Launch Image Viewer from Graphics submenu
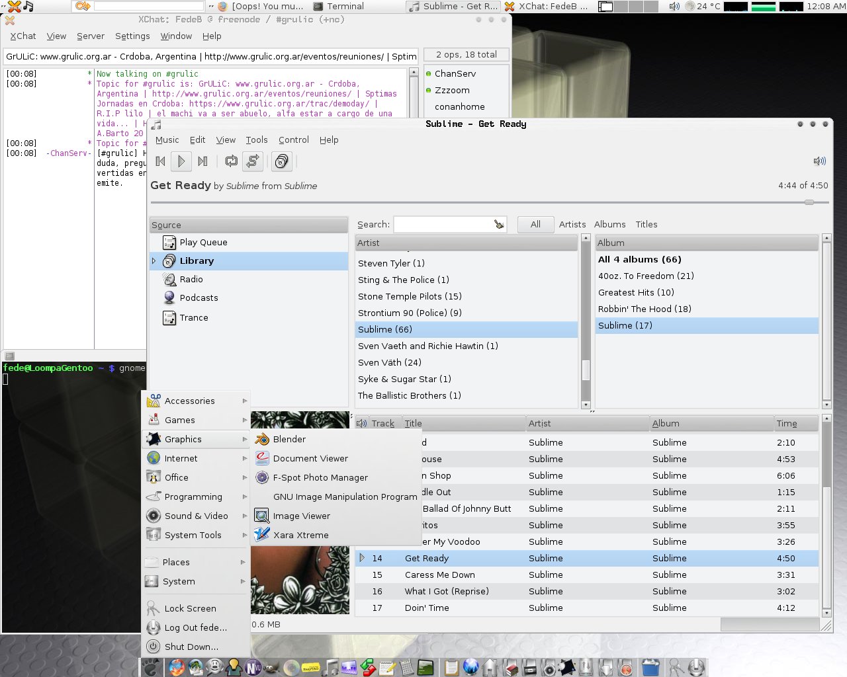Screen dimensions: 847x677 pyautogui.click(x=335, y=516)
